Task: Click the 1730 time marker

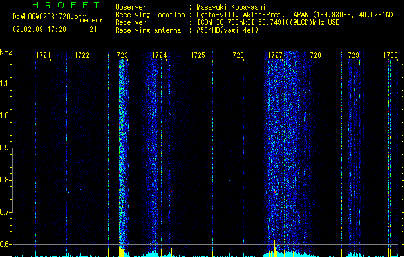Action: point(390,55)
